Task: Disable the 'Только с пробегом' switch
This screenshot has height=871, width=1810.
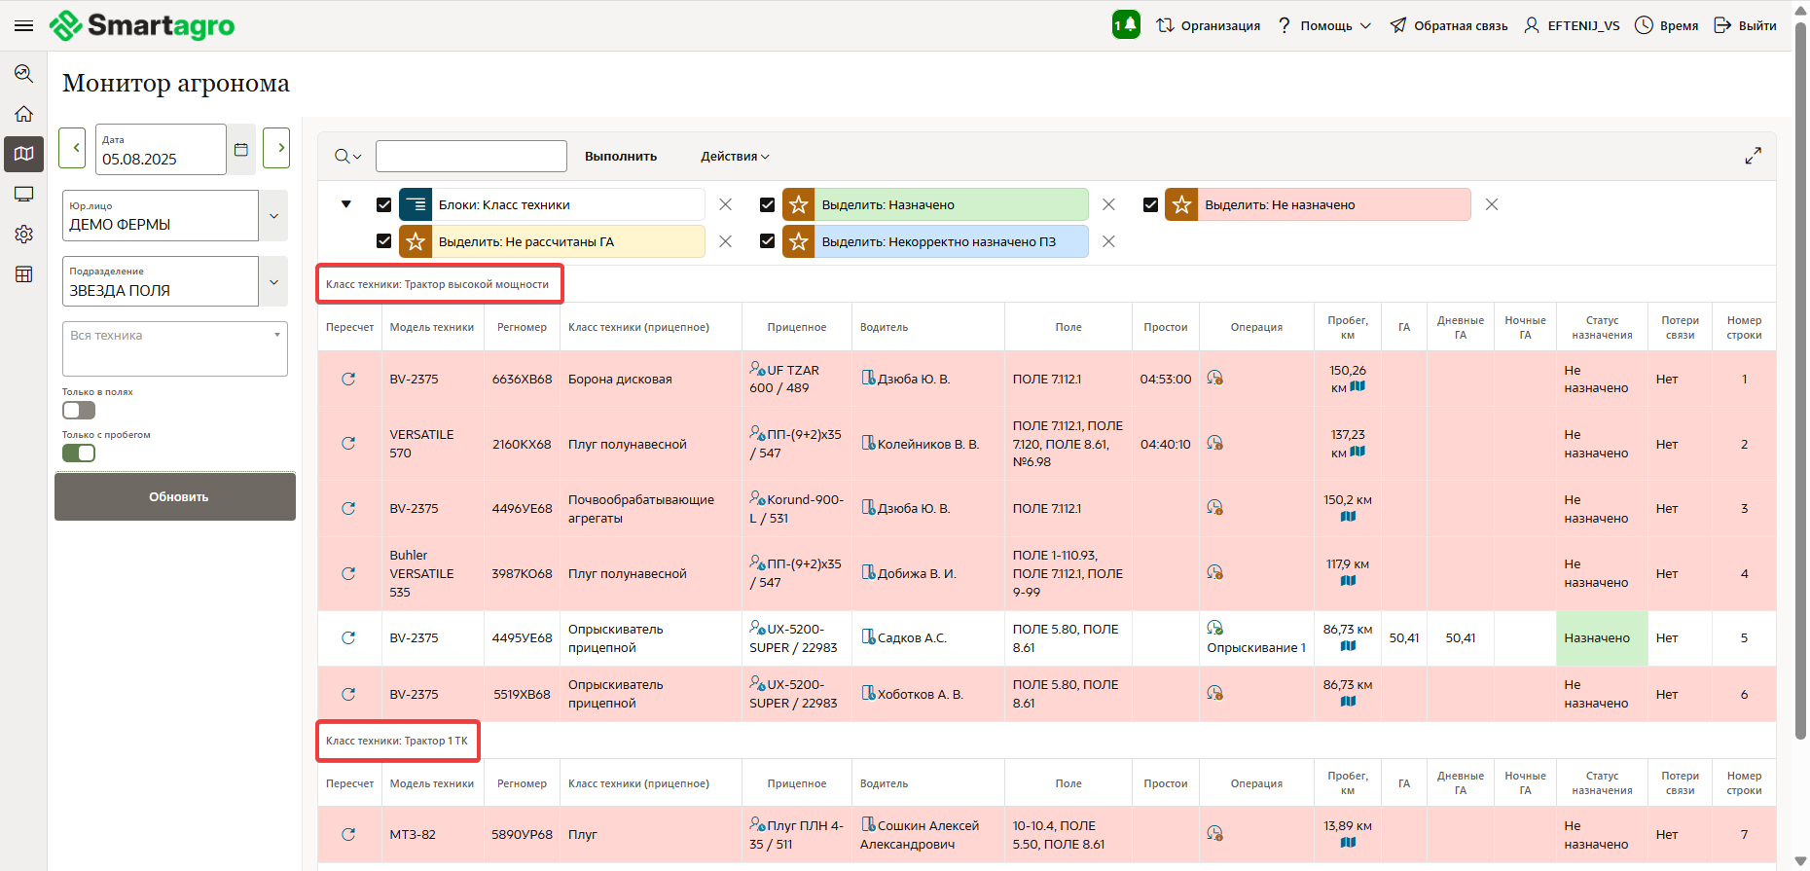Action: click(79, 454)
